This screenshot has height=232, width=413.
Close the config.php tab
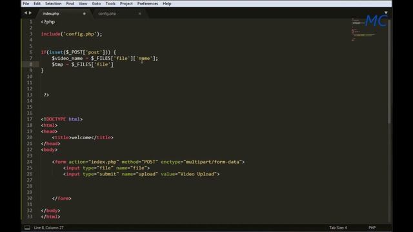pos(140,14)
